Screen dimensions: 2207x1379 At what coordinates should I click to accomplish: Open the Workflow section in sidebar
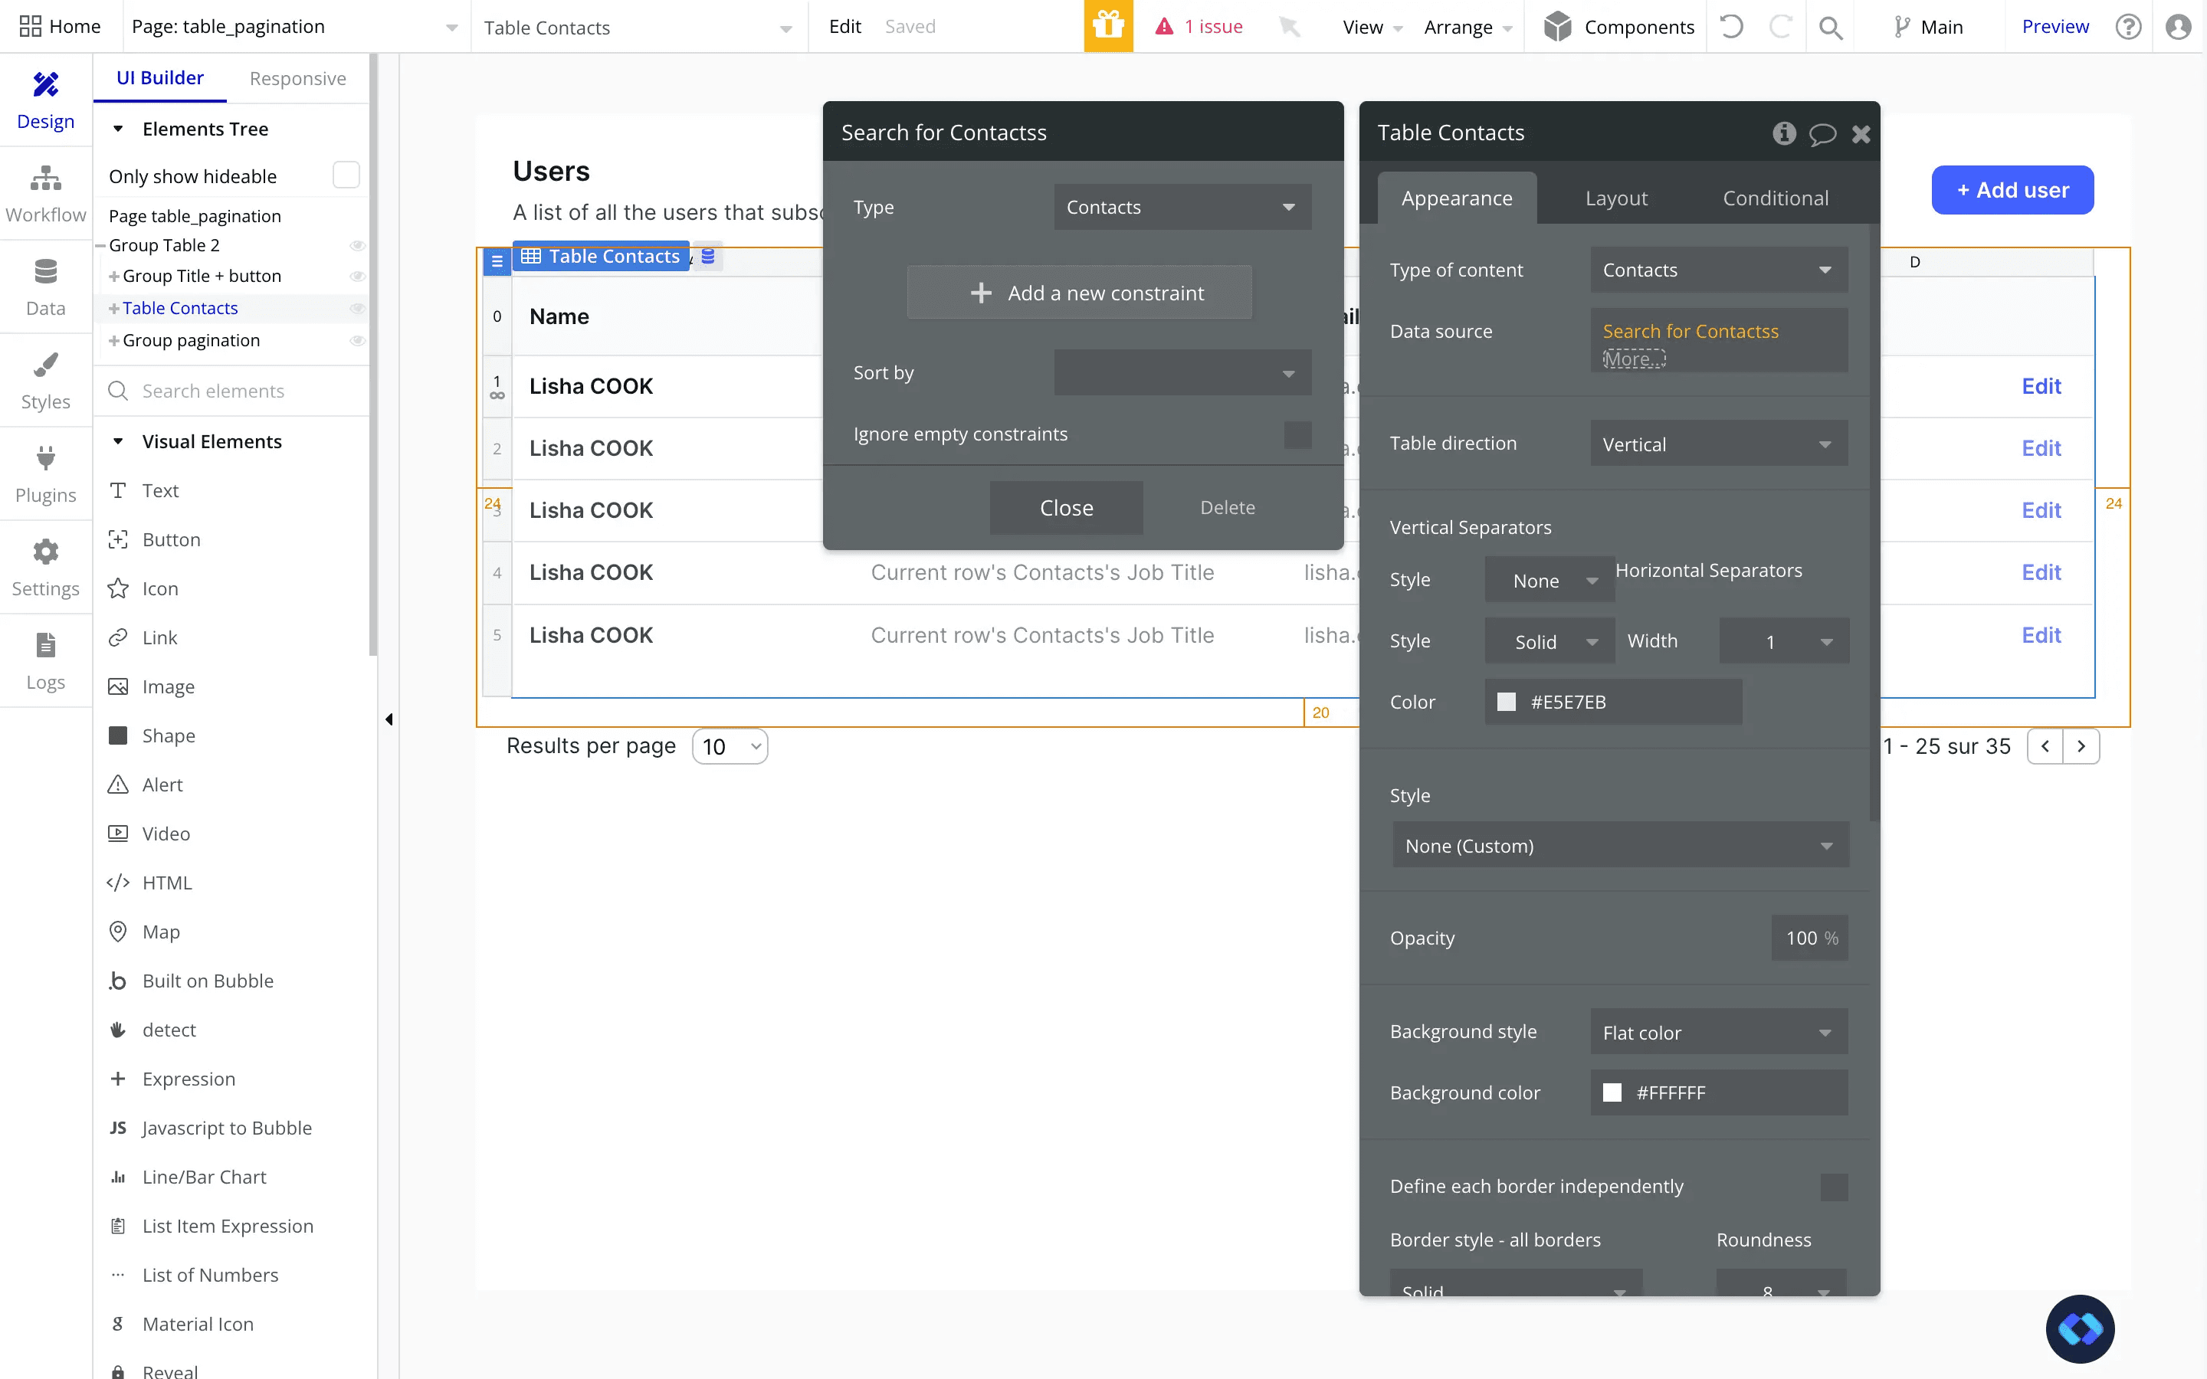(46, 195)
